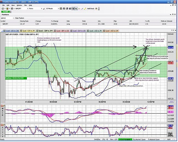
Task: Click the Positions panel dropdown arrow
Action: pos(171,15)
